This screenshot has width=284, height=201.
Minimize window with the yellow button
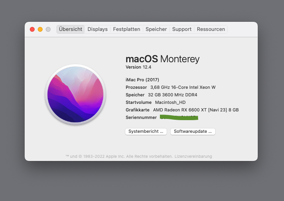(40, 29)
